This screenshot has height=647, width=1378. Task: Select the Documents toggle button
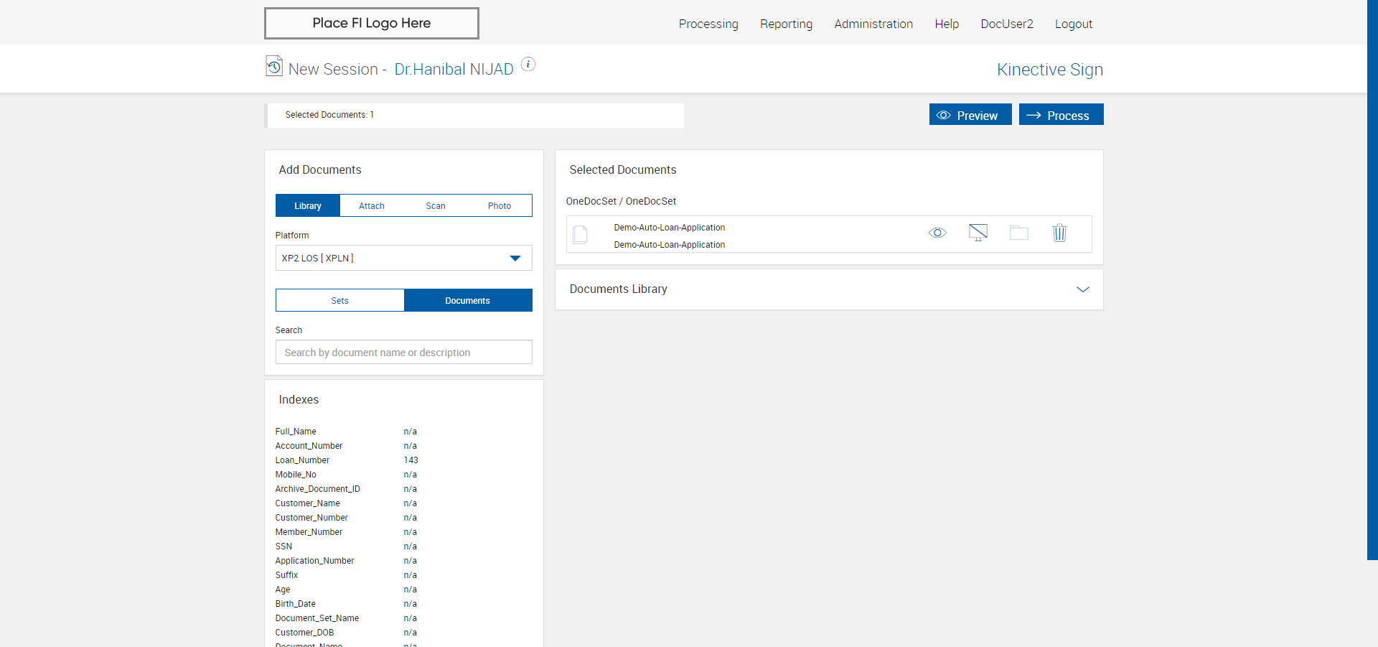pyautogui.click(x=468, y=301)
